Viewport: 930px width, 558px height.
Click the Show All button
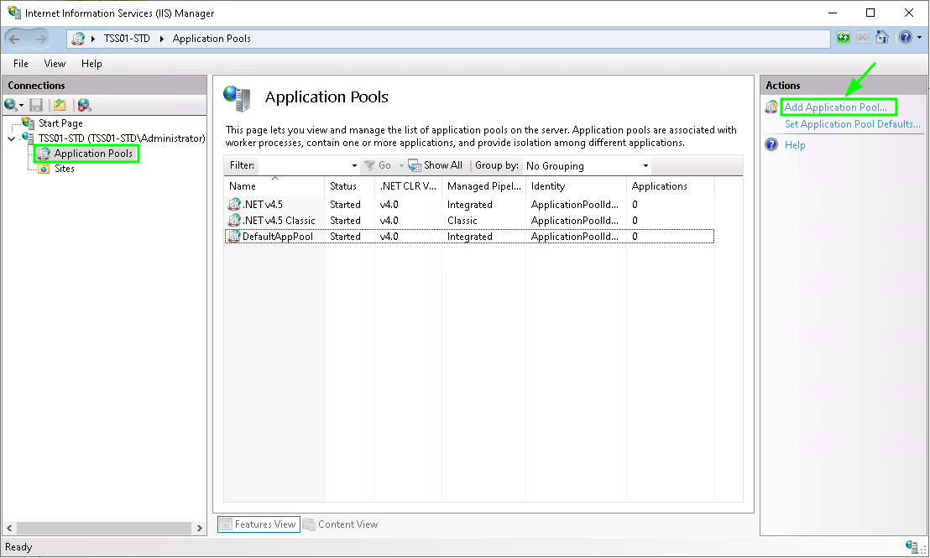pos(436,165)
